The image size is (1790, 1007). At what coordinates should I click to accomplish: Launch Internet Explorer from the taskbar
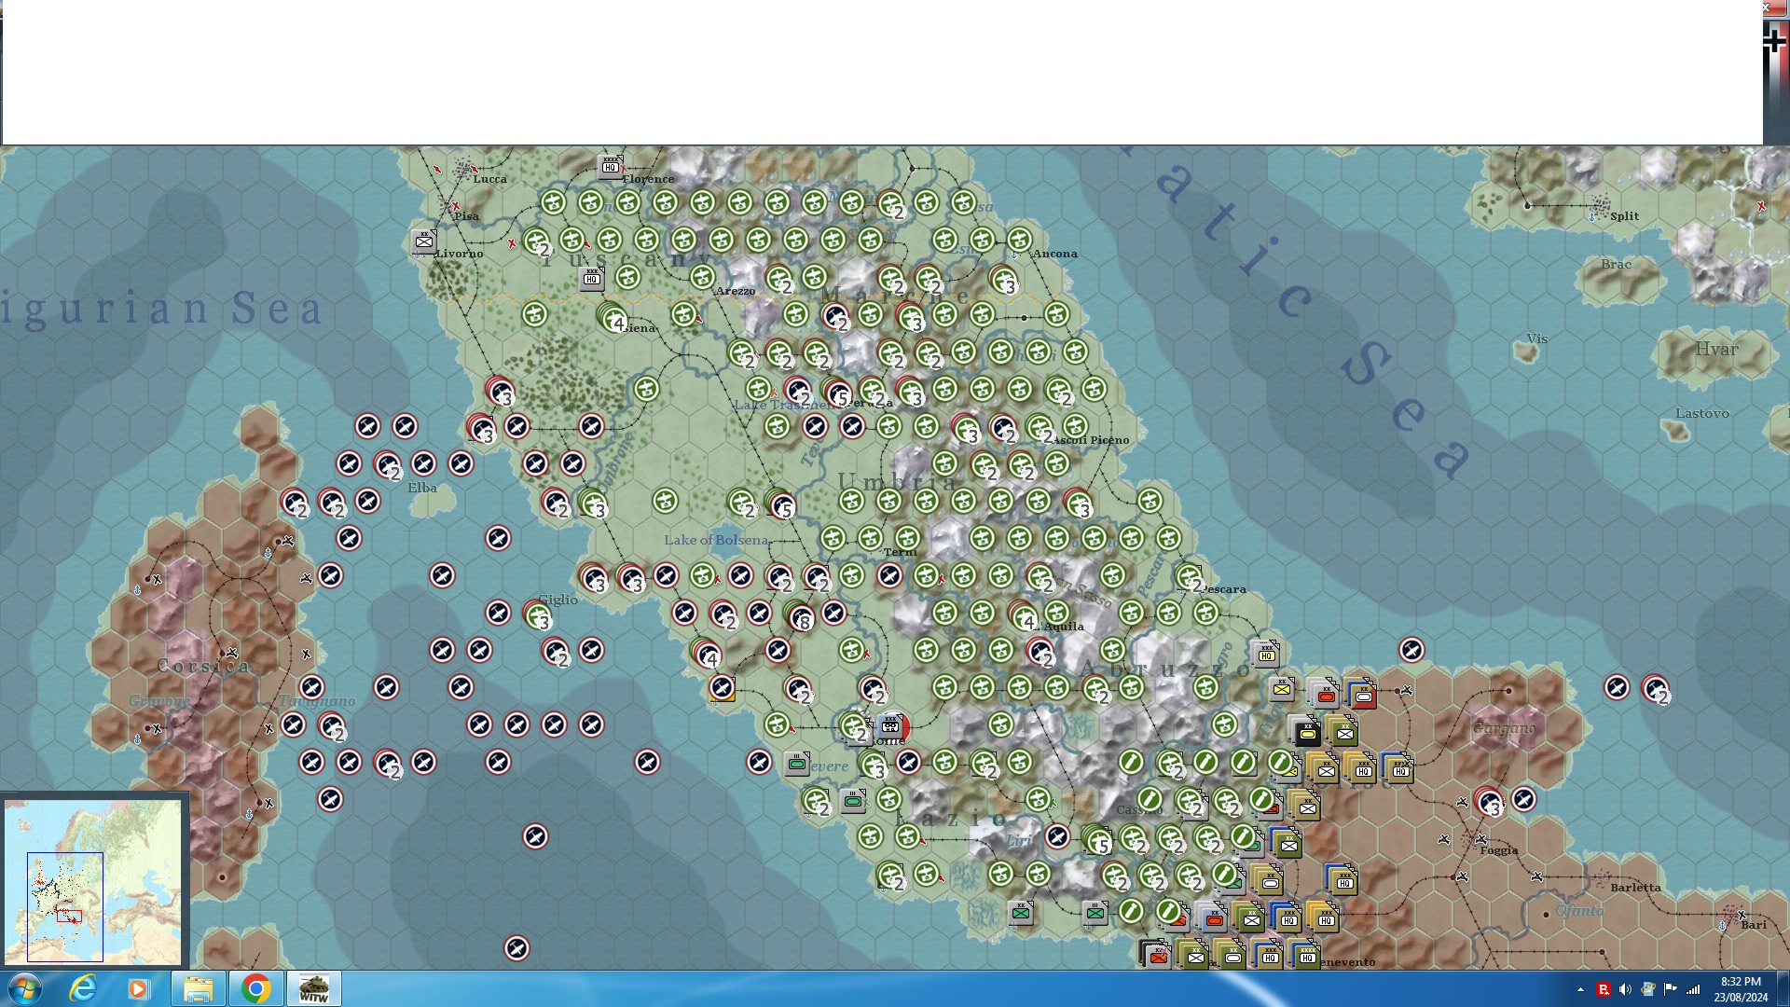coord(83,988)
